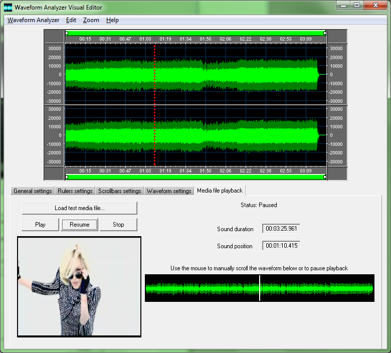Click the red dotted marker in upper channel
This screenshot has height=353, width=391.
tap(154, 74)
